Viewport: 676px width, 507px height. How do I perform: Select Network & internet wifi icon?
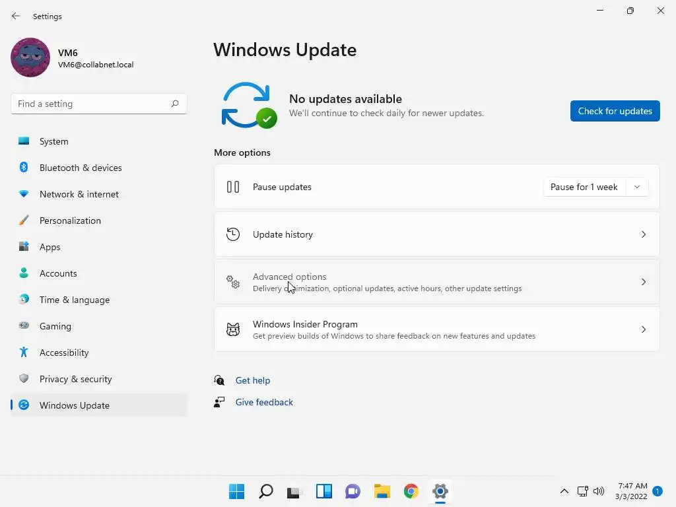pyautogui.click(x=24, y=194)
